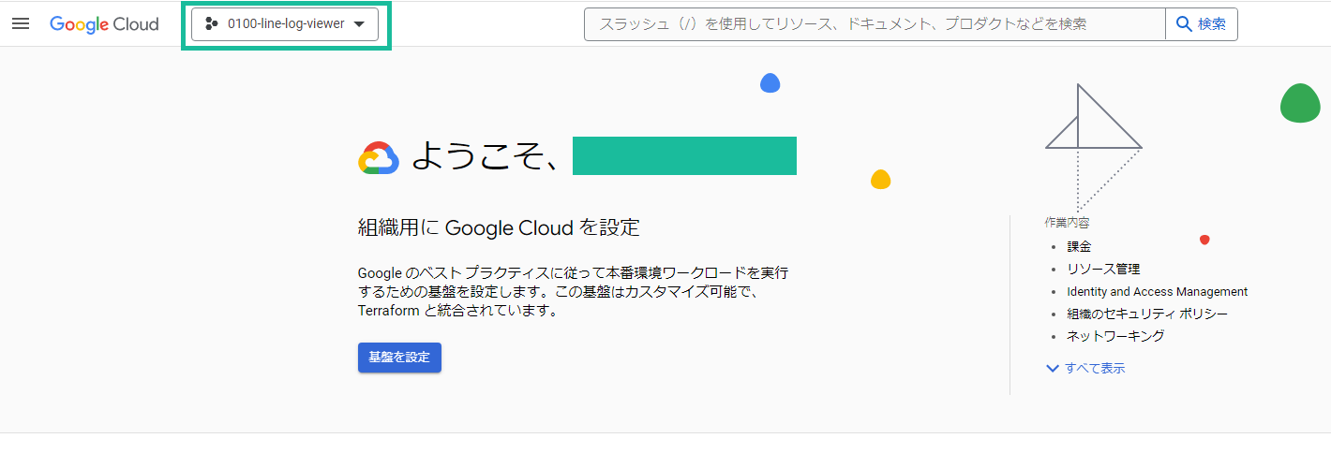Select the 組織のセキュリティ ポリシー item
The image size is (1331, 453).
pos(1147,314)
